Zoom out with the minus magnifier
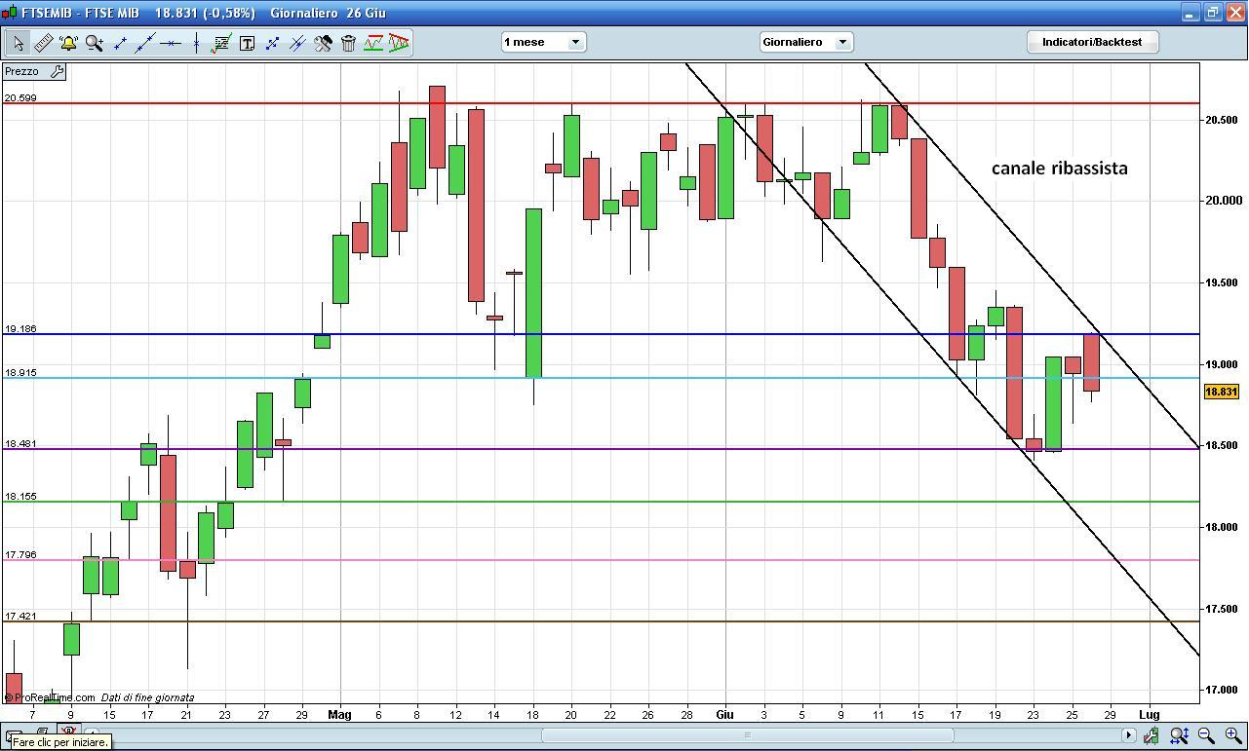 pos(1206,735)
